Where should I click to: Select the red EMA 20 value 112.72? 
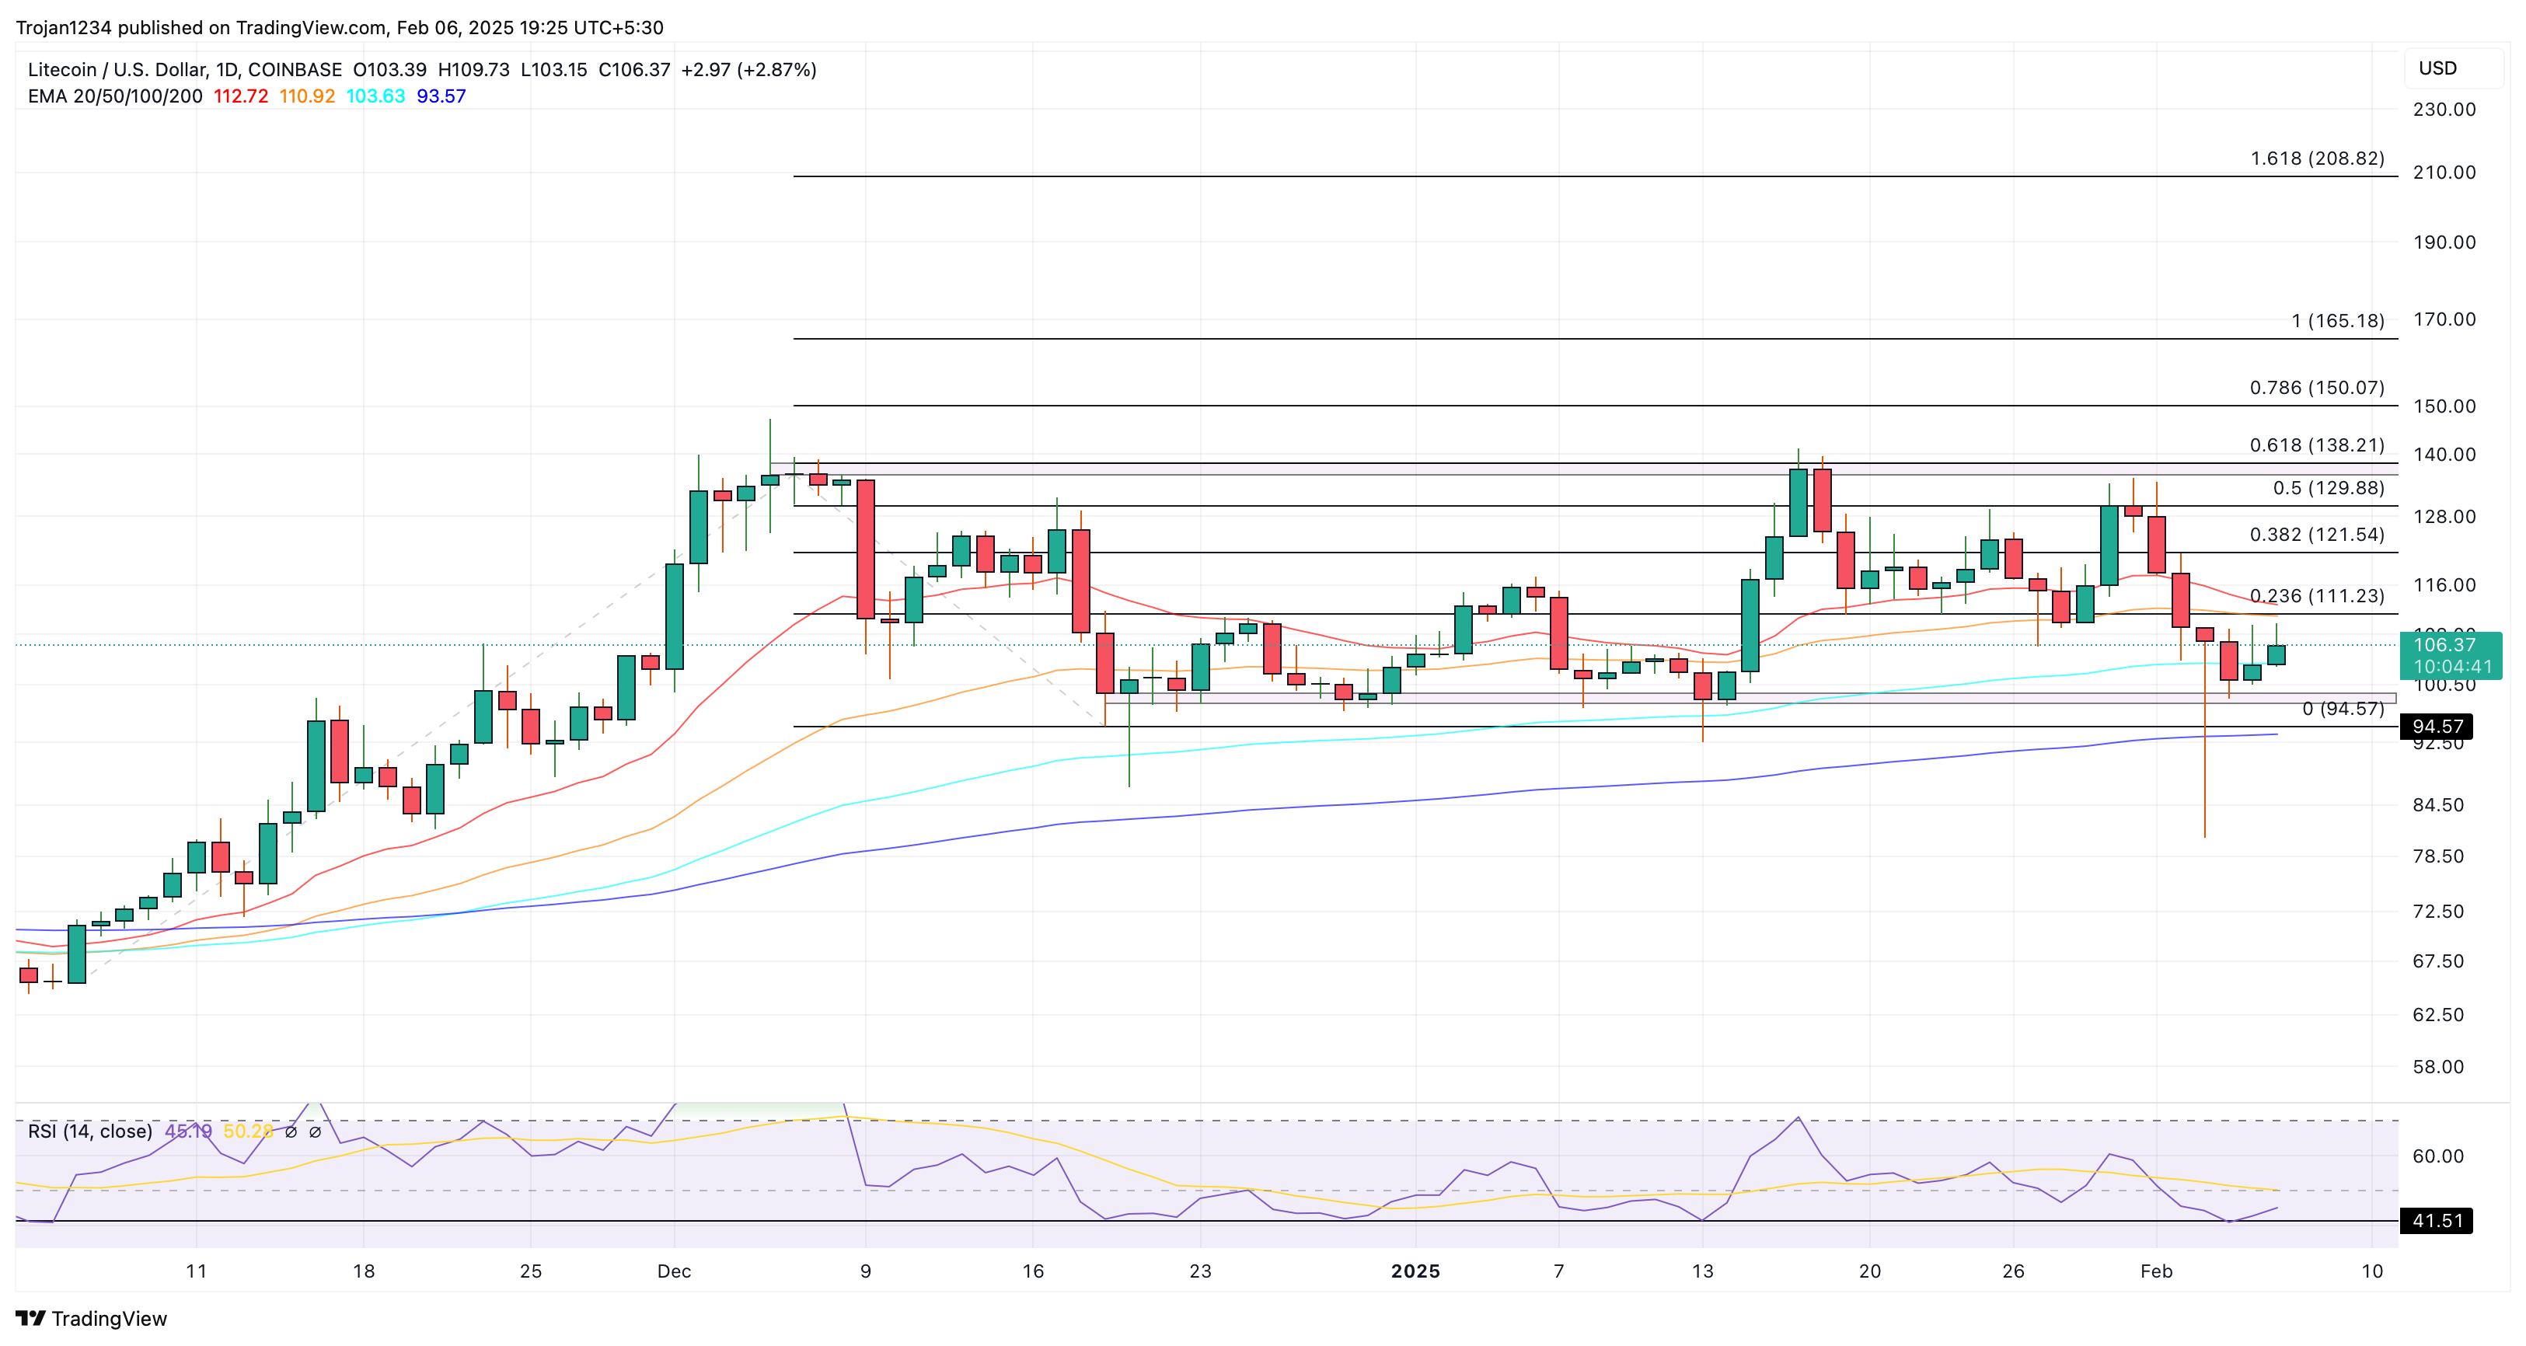(241, 96)
